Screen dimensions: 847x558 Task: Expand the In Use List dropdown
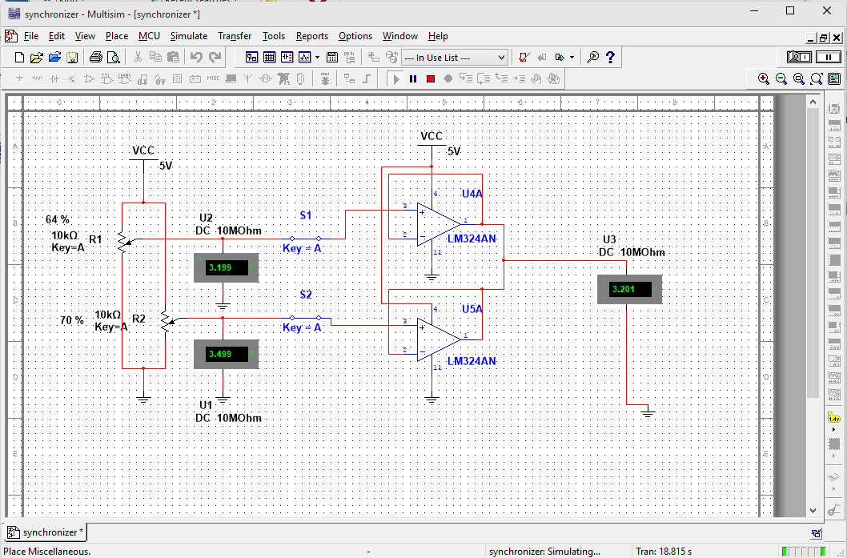coord(501,58)
